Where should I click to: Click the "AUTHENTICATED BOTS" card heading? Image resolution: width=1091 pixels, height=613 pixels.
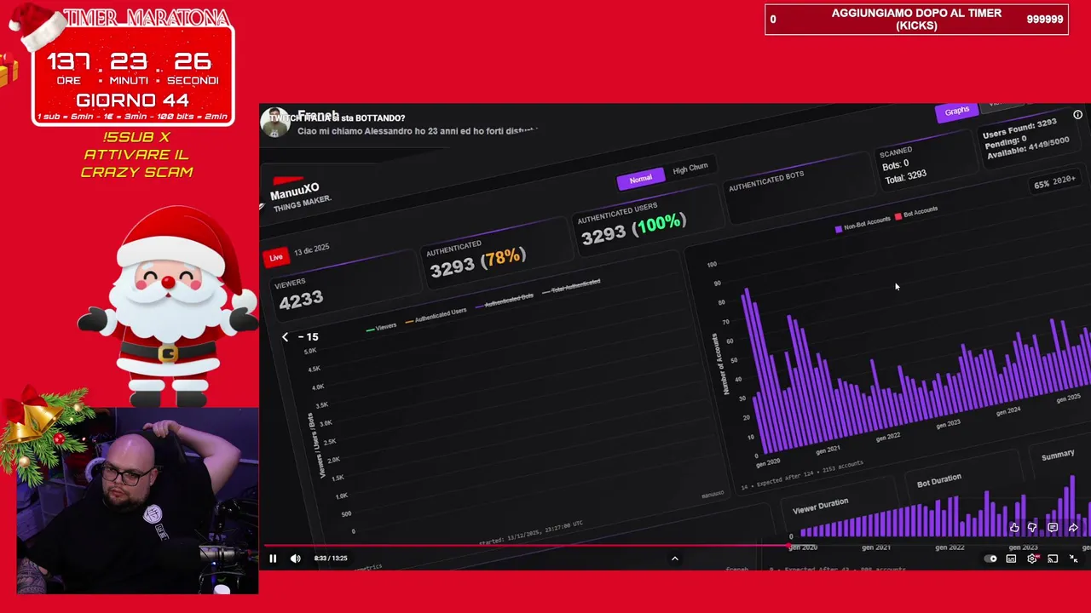coord(765,180)
